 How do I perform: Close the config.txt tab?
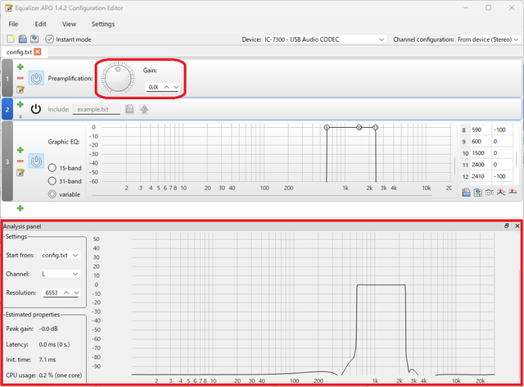[38, 52]
